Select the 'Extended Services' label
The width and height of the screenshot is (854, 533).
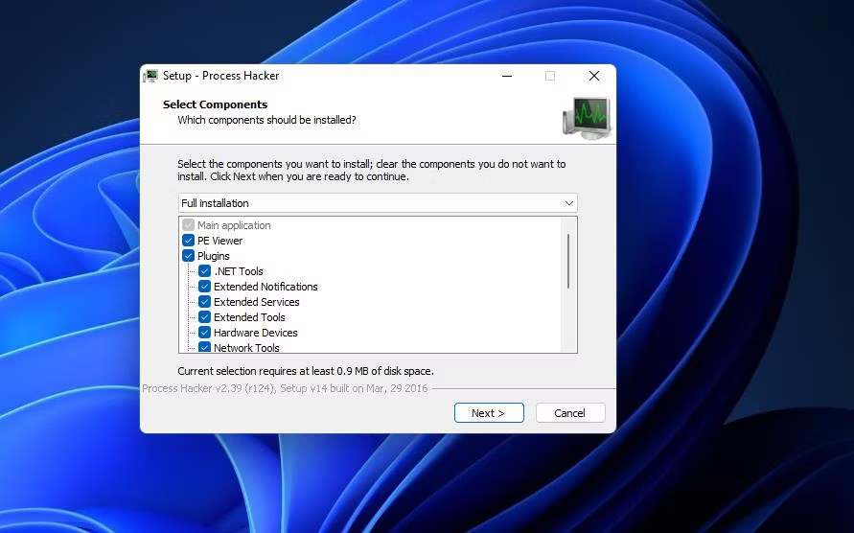pyautogui.click(x=257, y=301)
